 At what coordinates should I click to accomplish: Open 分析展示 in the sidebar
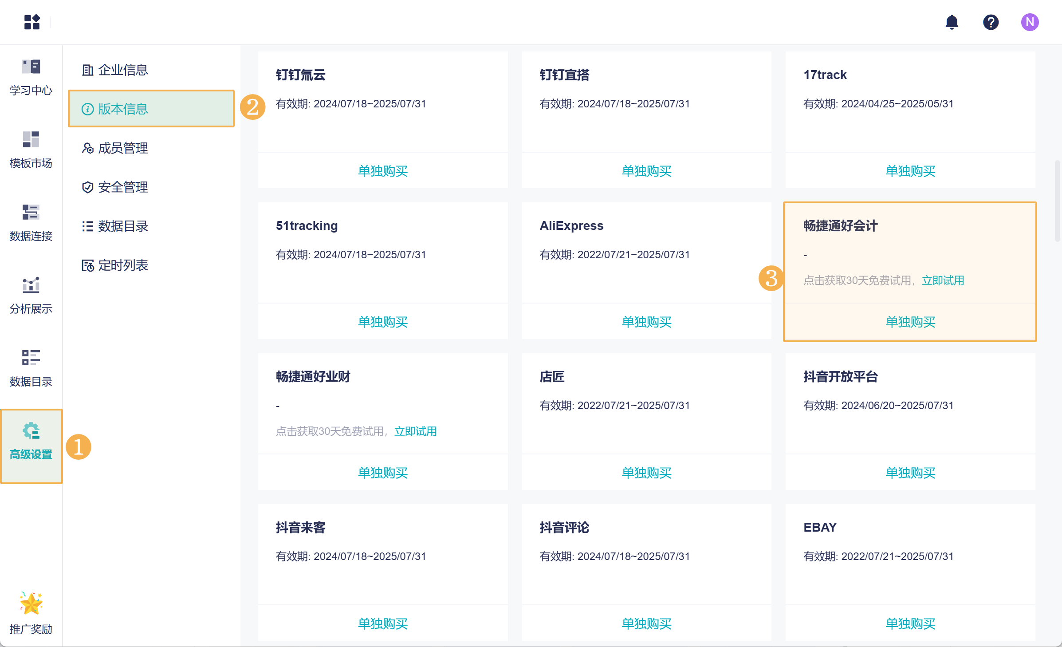click(31, 296)
